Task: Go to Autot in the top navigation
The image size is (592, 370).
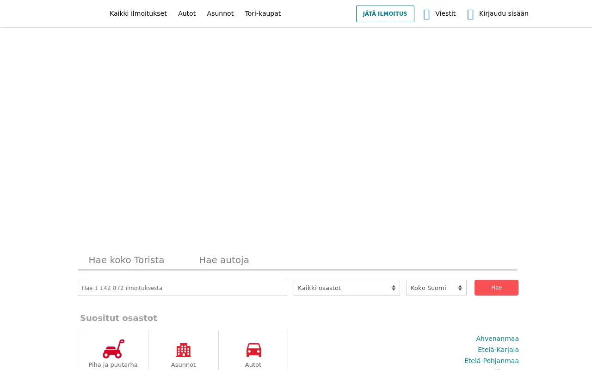Action: point(187,13)
